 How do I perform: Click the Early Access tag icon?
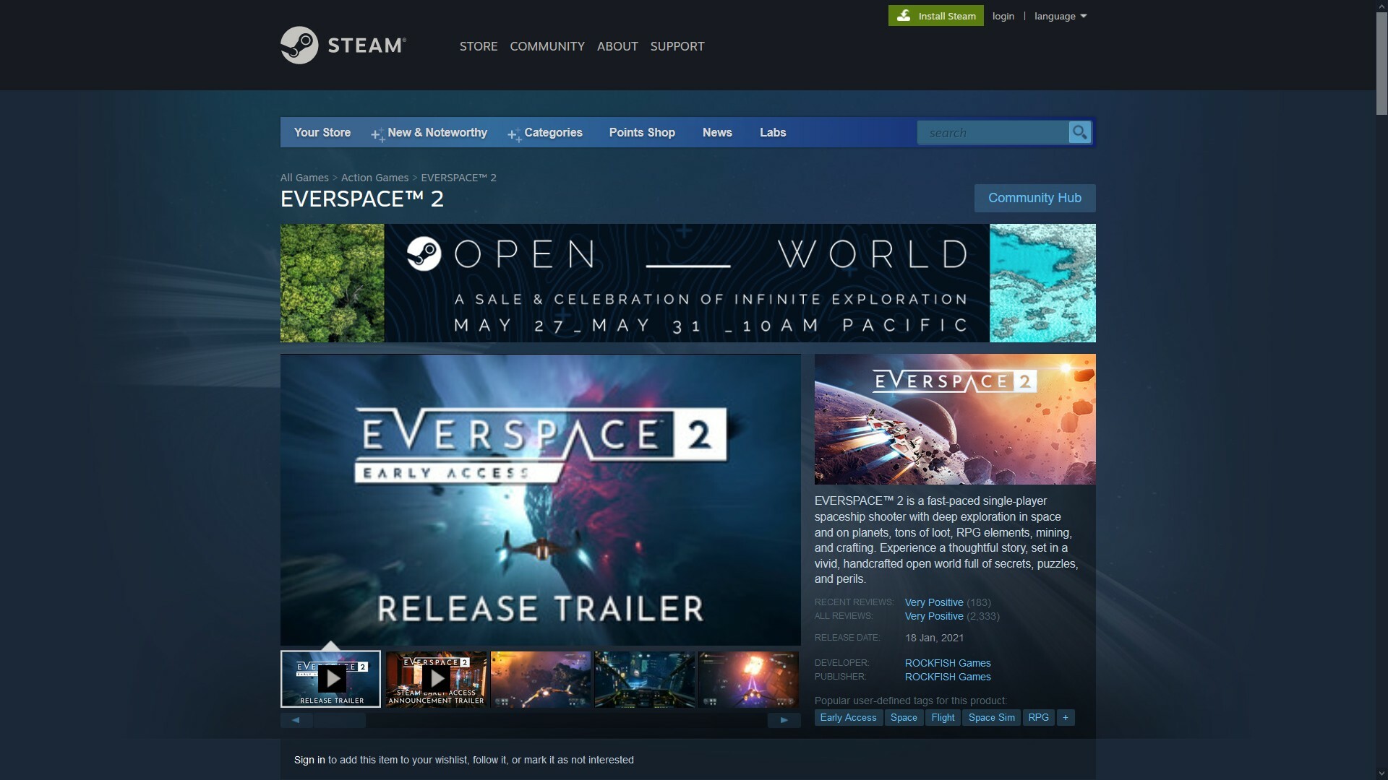[847, 717]
